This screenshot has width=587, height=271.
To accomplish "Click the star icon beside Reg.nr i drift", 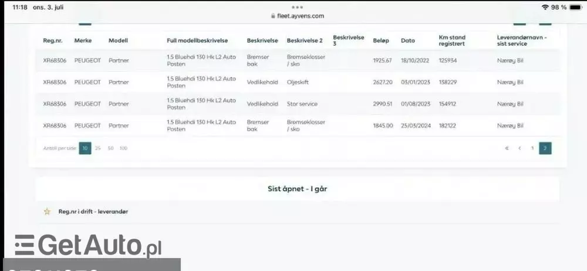I will pyautogui.click(x=47, y=212).
